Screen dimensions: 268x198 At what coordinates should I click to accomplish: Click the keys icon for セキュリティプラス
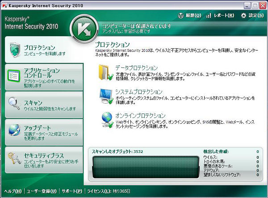[14, 159]
